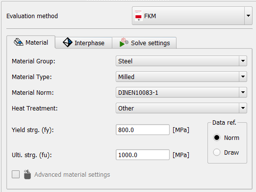The height and width of the screenshot is (192, 256).
Task: Click the Advanced material settings label
Action: (x=72, y=175)
